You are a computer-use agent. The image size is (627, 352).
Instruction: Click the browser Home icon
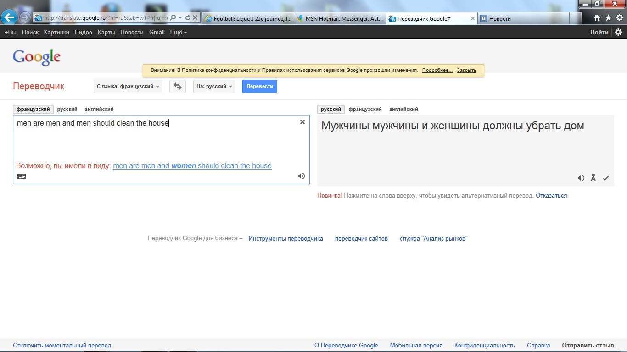click(597, 18)
